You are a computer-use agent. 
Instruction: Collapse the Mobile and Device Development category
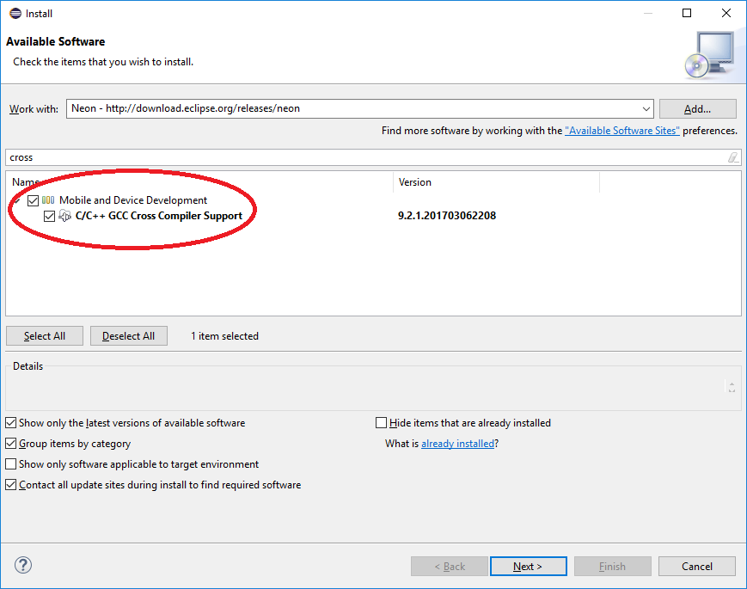(17, 200)
